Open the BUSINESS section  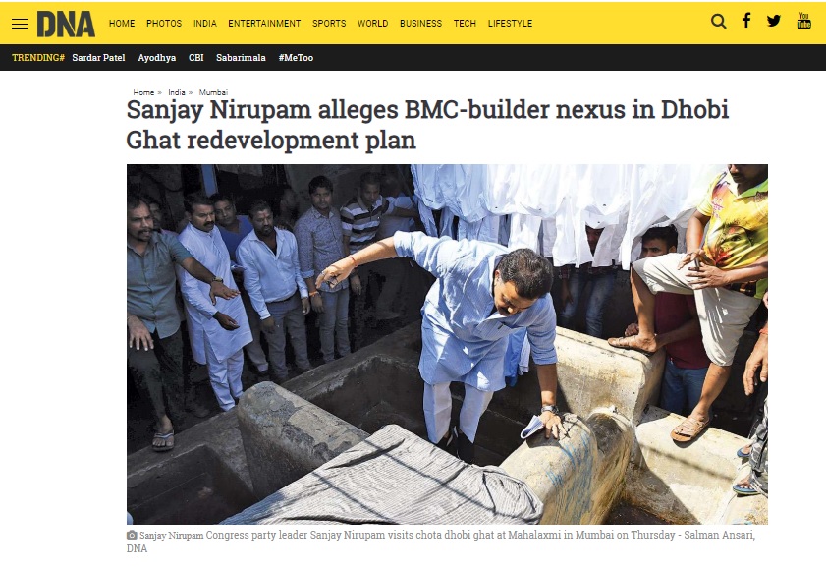click(x=421, y=24)
